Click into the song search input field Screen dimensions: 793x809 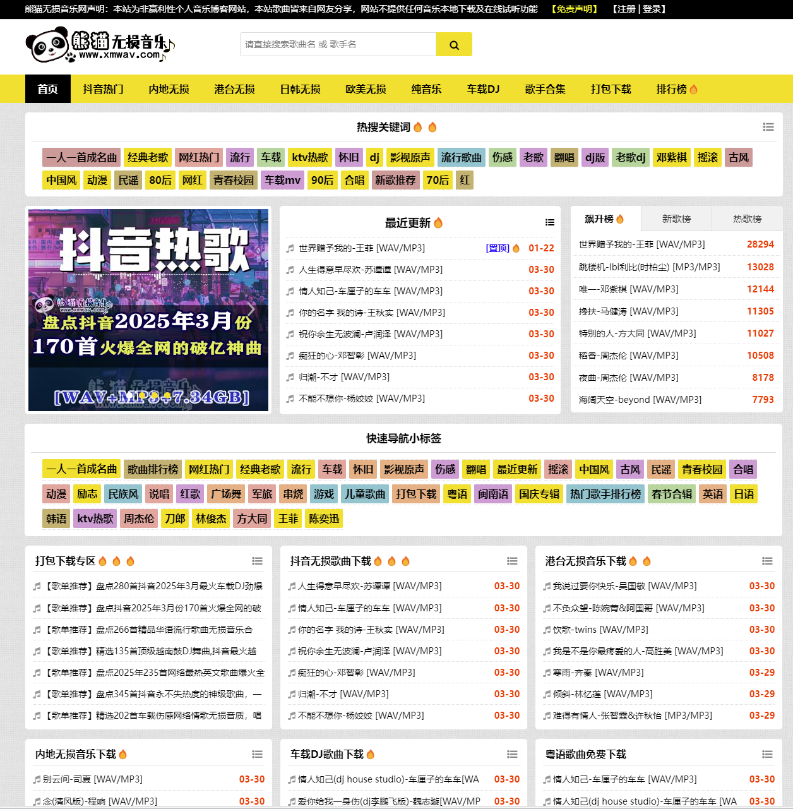coord(338,45)
